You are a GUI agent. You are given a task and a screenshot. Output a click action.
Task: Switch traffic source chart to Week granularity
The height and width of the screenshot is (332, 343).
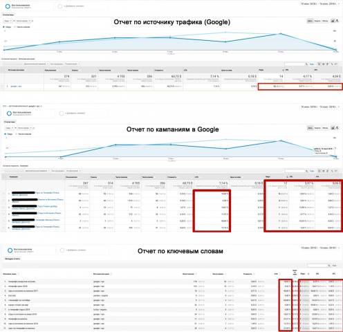(317, 21)
